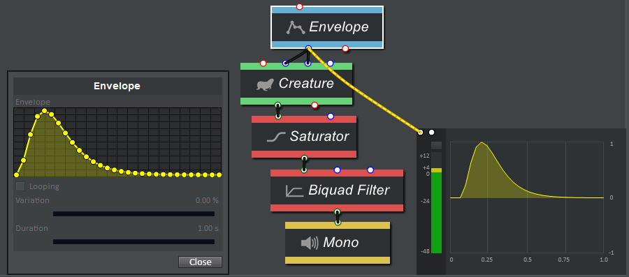
Task: Select the Biquad Filter node
Action: [x=337, y=190]
